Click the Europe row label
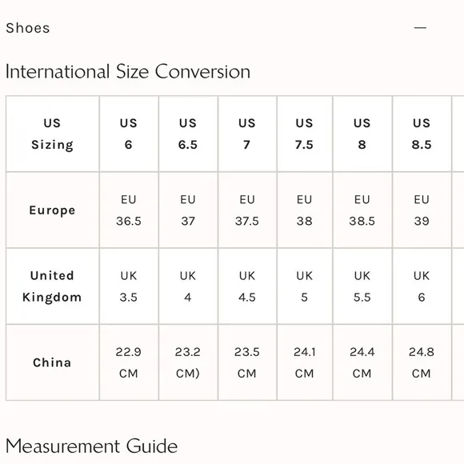The width and height of the screenshot is (464, 464). (x=52, y=210)
